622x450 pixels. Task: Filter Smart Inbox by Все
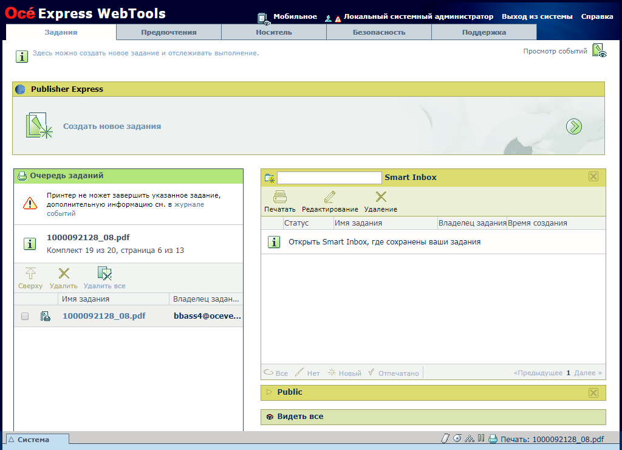click(276, 373)
